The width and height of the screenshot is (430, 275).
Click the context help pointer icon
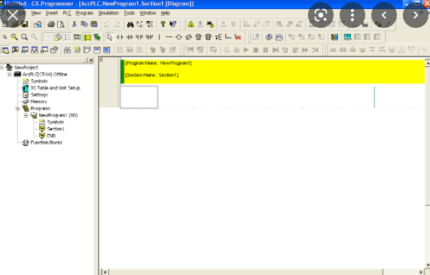tap(172, 24)
